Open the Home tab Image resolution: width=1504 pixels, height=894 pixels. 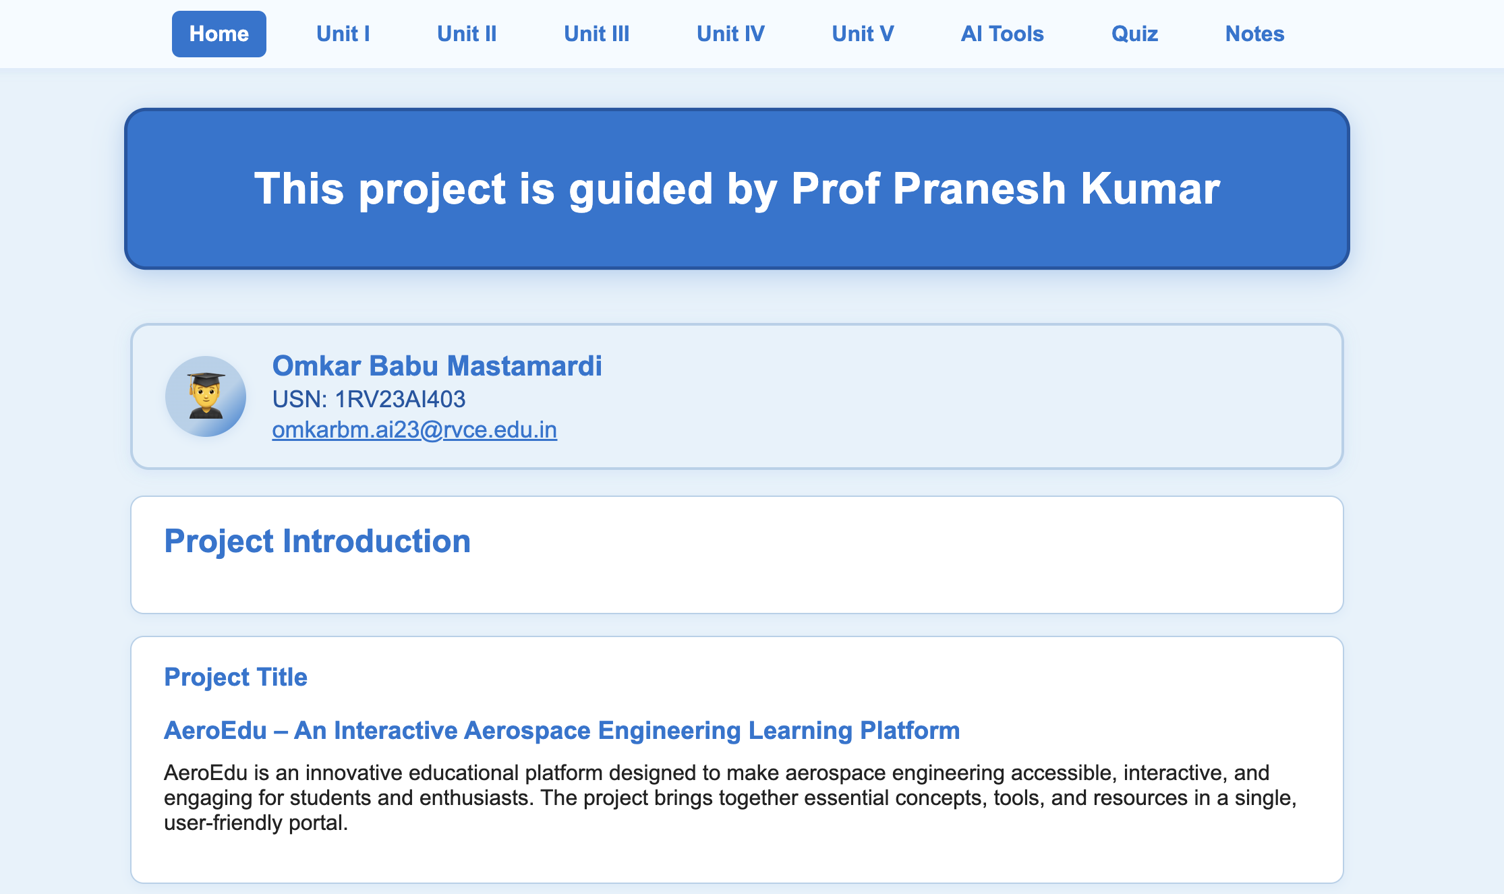pyautogui.click(x=219, y=34)
